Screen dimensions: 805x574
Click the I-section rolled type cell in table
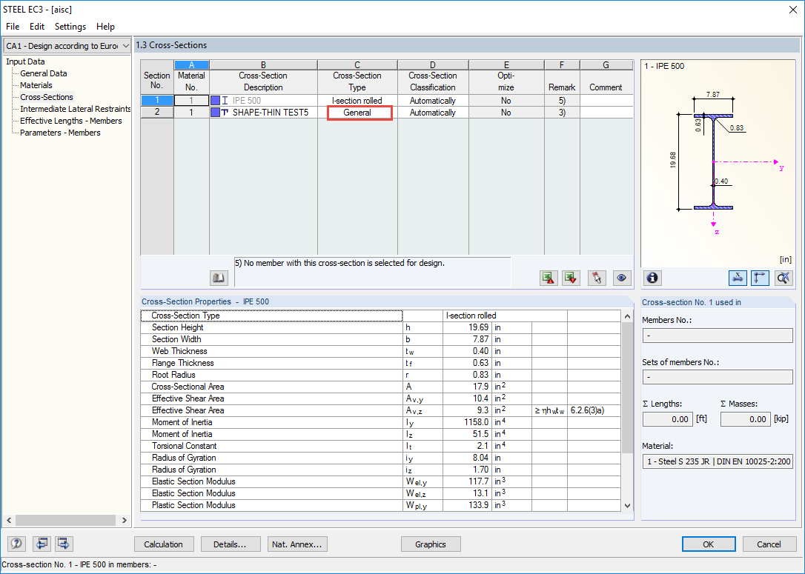[357, 101]
